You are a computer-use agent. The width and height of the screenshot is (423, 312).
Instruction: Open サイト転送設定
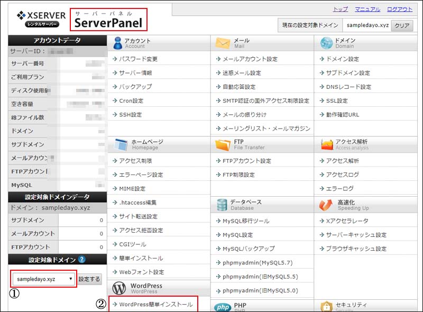(139, 216)
